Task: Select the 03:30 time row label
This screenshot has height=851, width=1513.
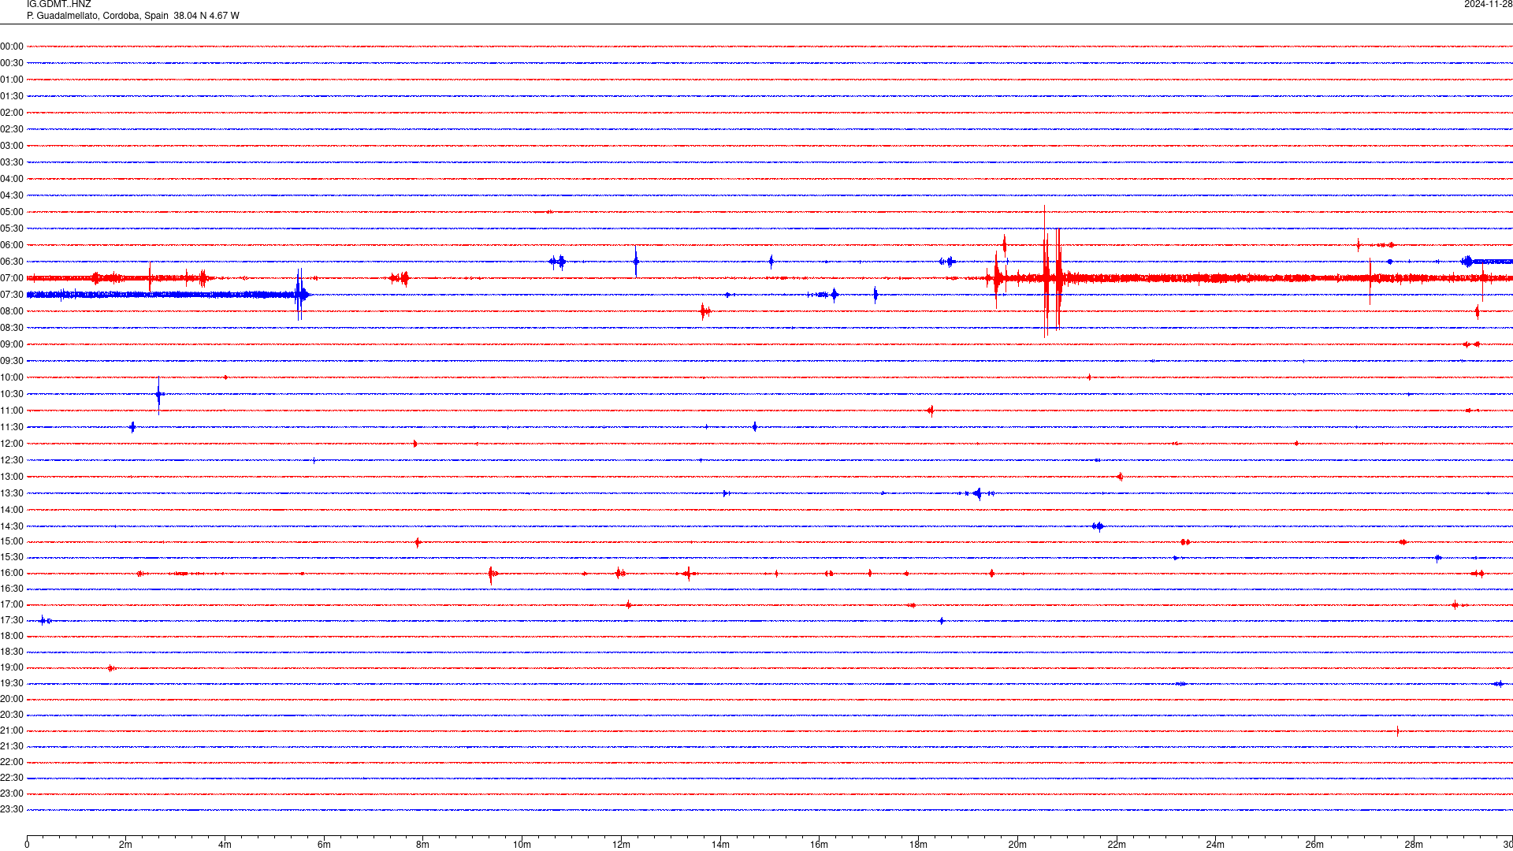Action: point(12,162)
